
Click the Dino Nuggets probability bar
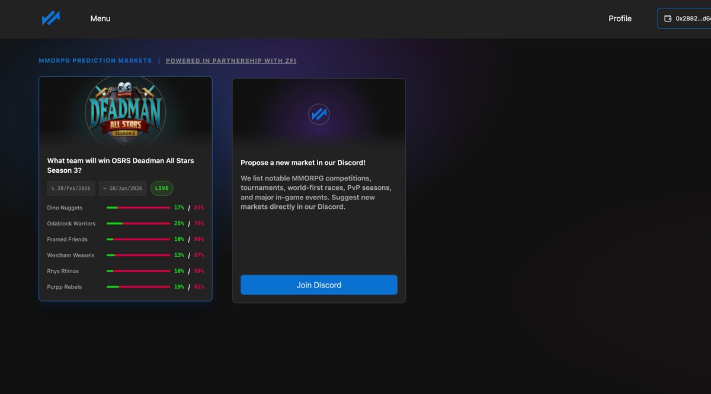click(x=138, y=208)
